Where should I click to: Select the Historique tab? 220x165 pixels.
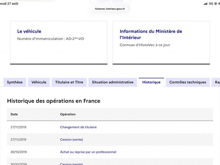click(152, 82)
